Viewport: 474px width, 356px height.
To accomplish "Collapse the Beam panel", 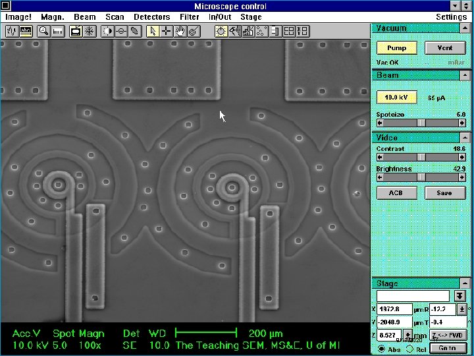I will point(465,76).
